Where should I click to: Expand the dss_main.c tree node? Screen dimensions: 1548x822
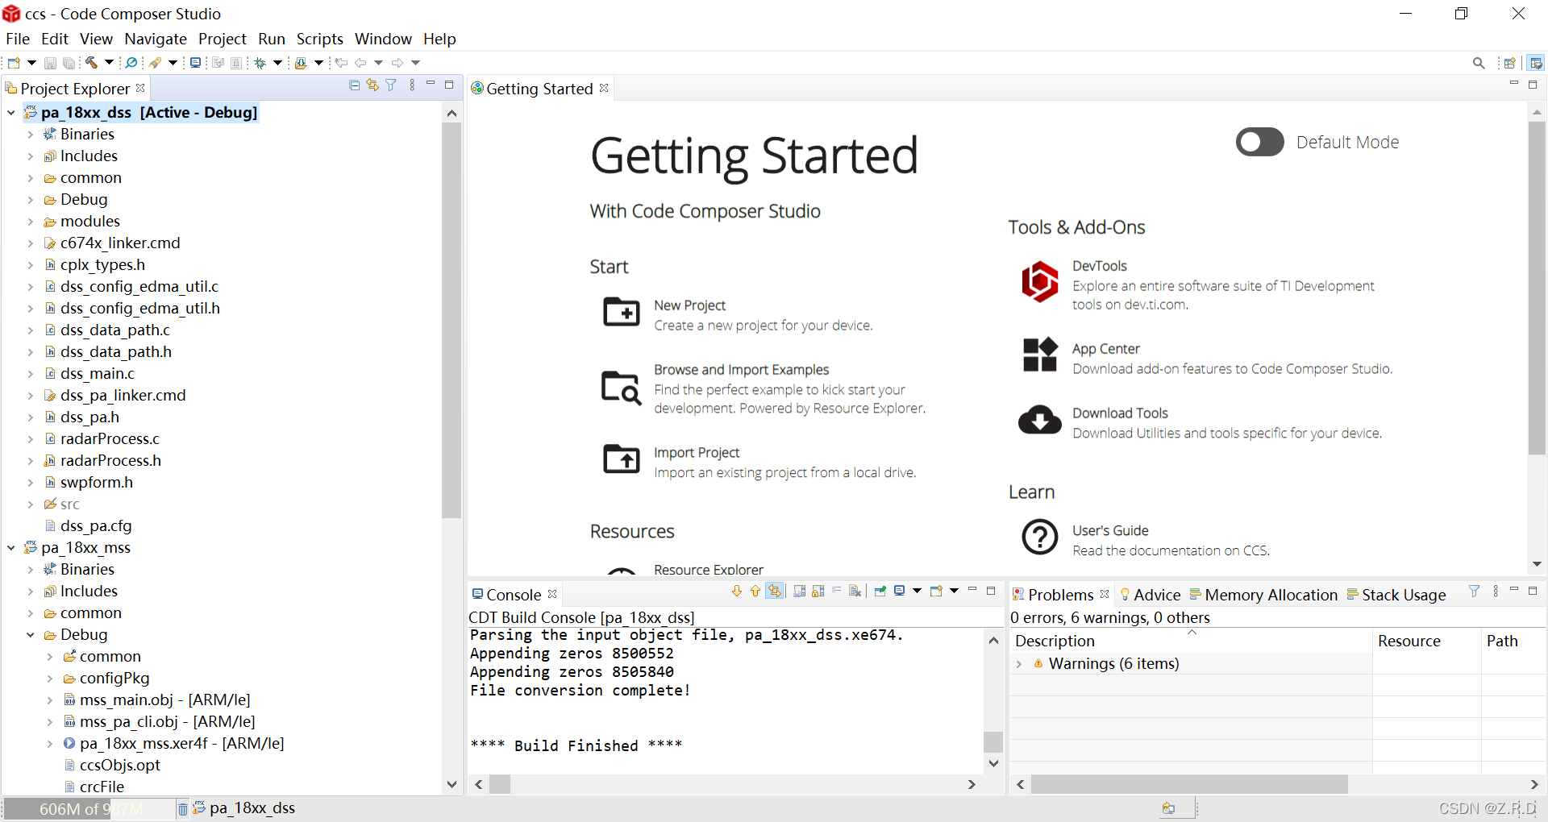(31, 374)
